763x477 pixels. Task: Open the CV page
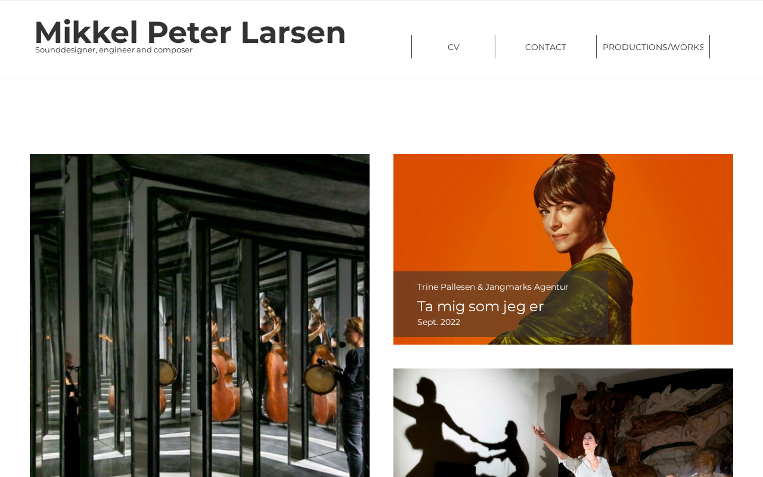tap(453, 47)
